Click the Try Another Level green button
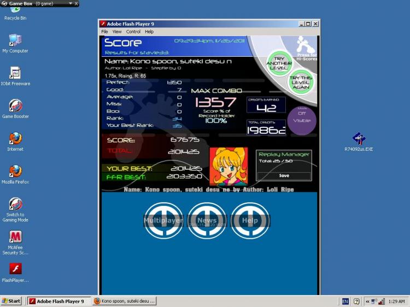The image size is (410, 307). (x=279, y=63)
